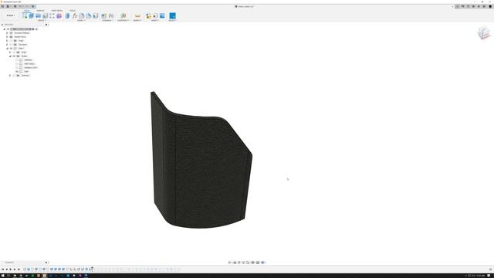Collapse the root component tree

(5, 29)
